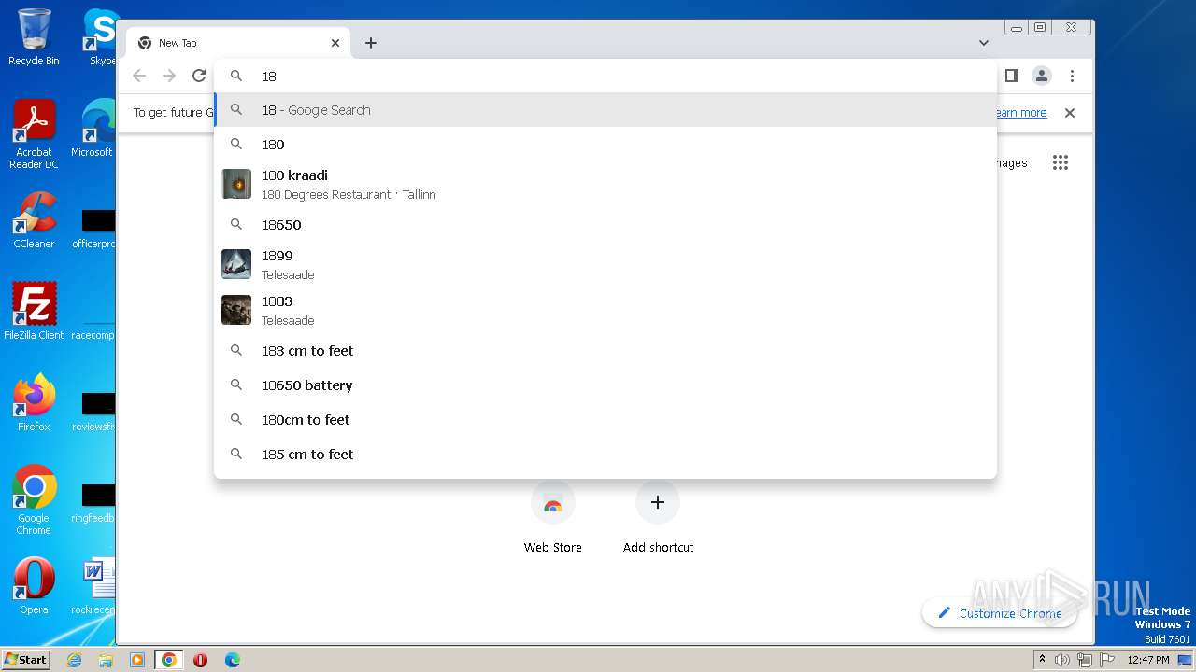Open the Web Store shortcut
1196x672 pixels.
click(x=552, y=518)
